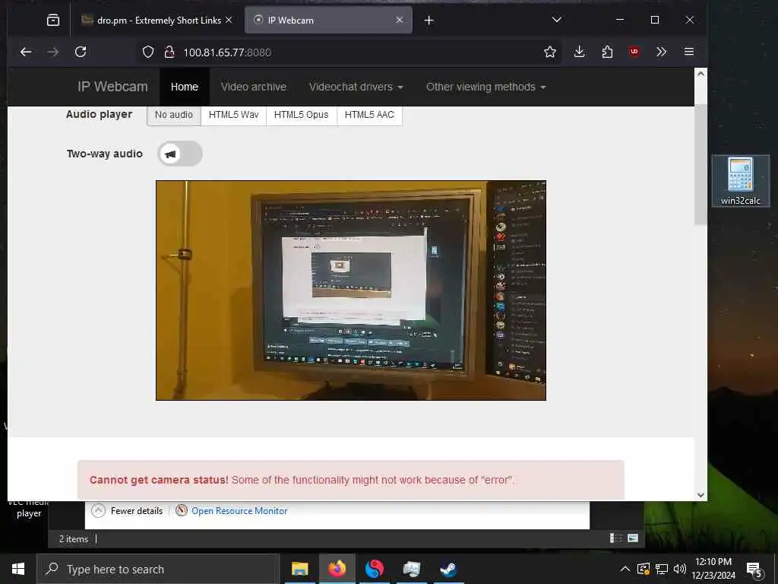Click the page scroll-down arrow
778x584 pixels.
pyautogui.click(x=701, y=494)
